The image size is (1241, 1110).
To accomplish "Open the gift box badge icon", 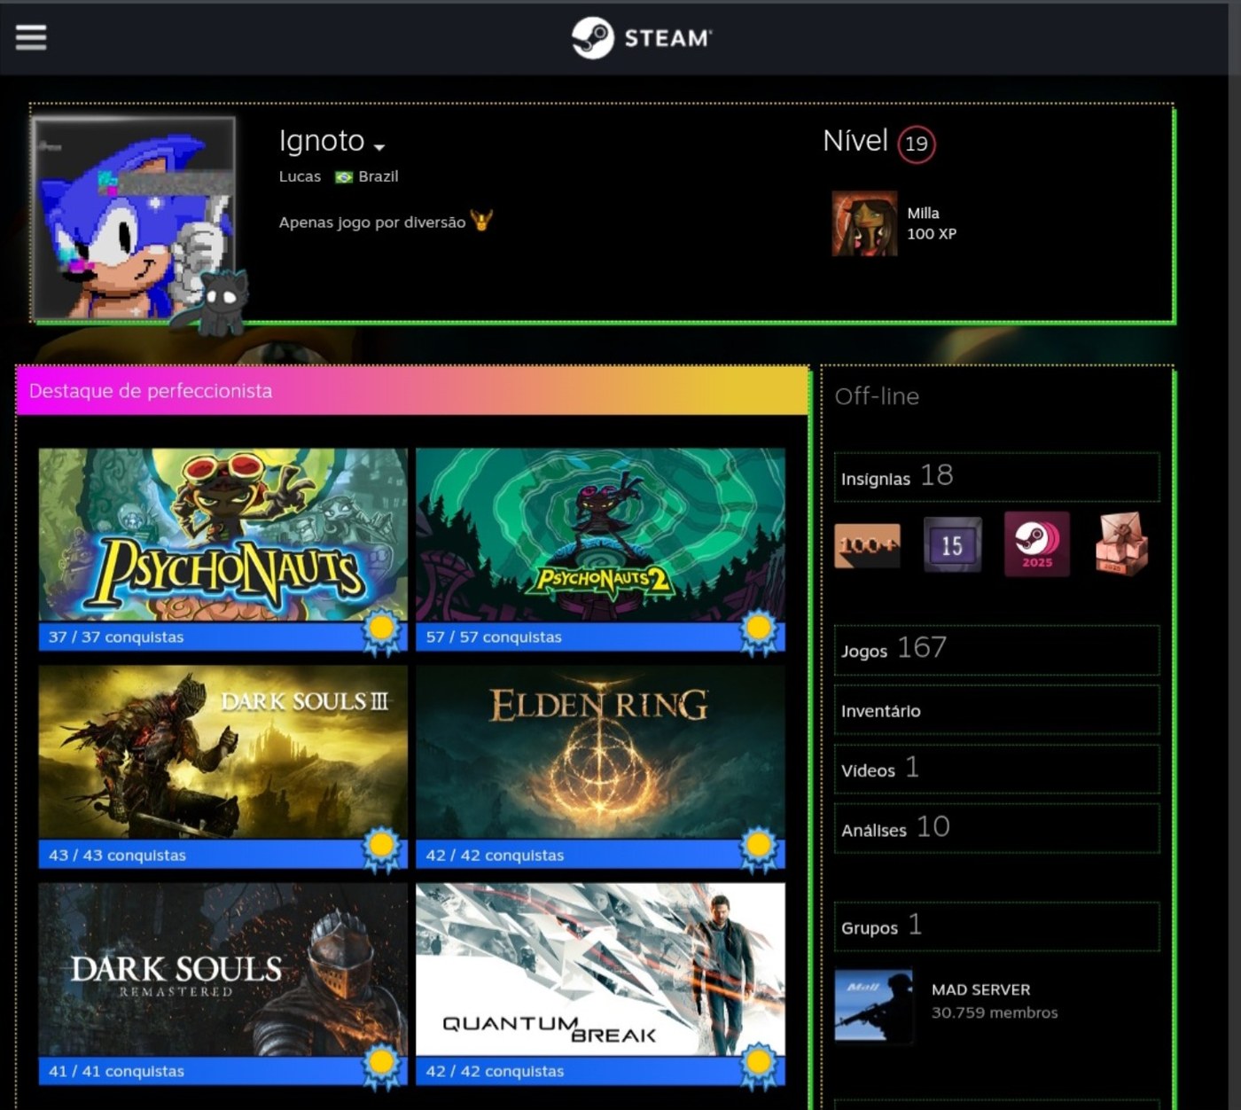I will click(1122, 544).
